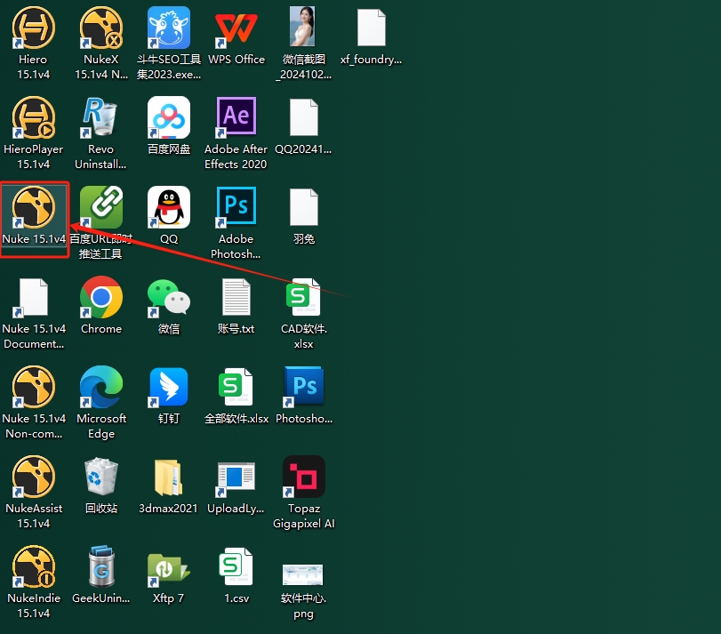Click the QQ penguin icon
The height and width of the screenshot is (634, 721).
point(169,208)
